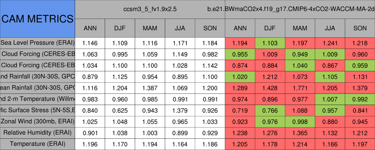Click the 2-m Temperature (Willmott) row label

(37, 99)
